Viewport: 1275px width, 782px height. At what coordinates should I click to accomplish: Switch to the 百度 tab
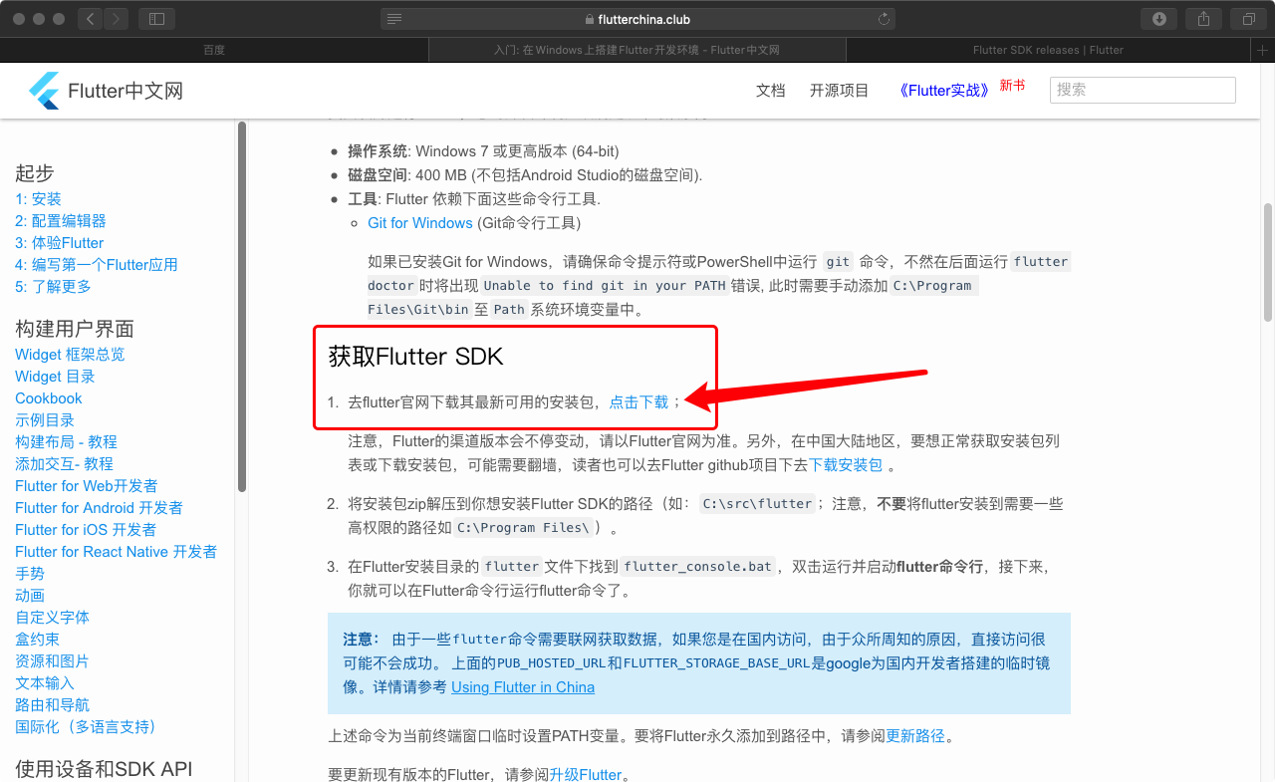coord(214,50)
